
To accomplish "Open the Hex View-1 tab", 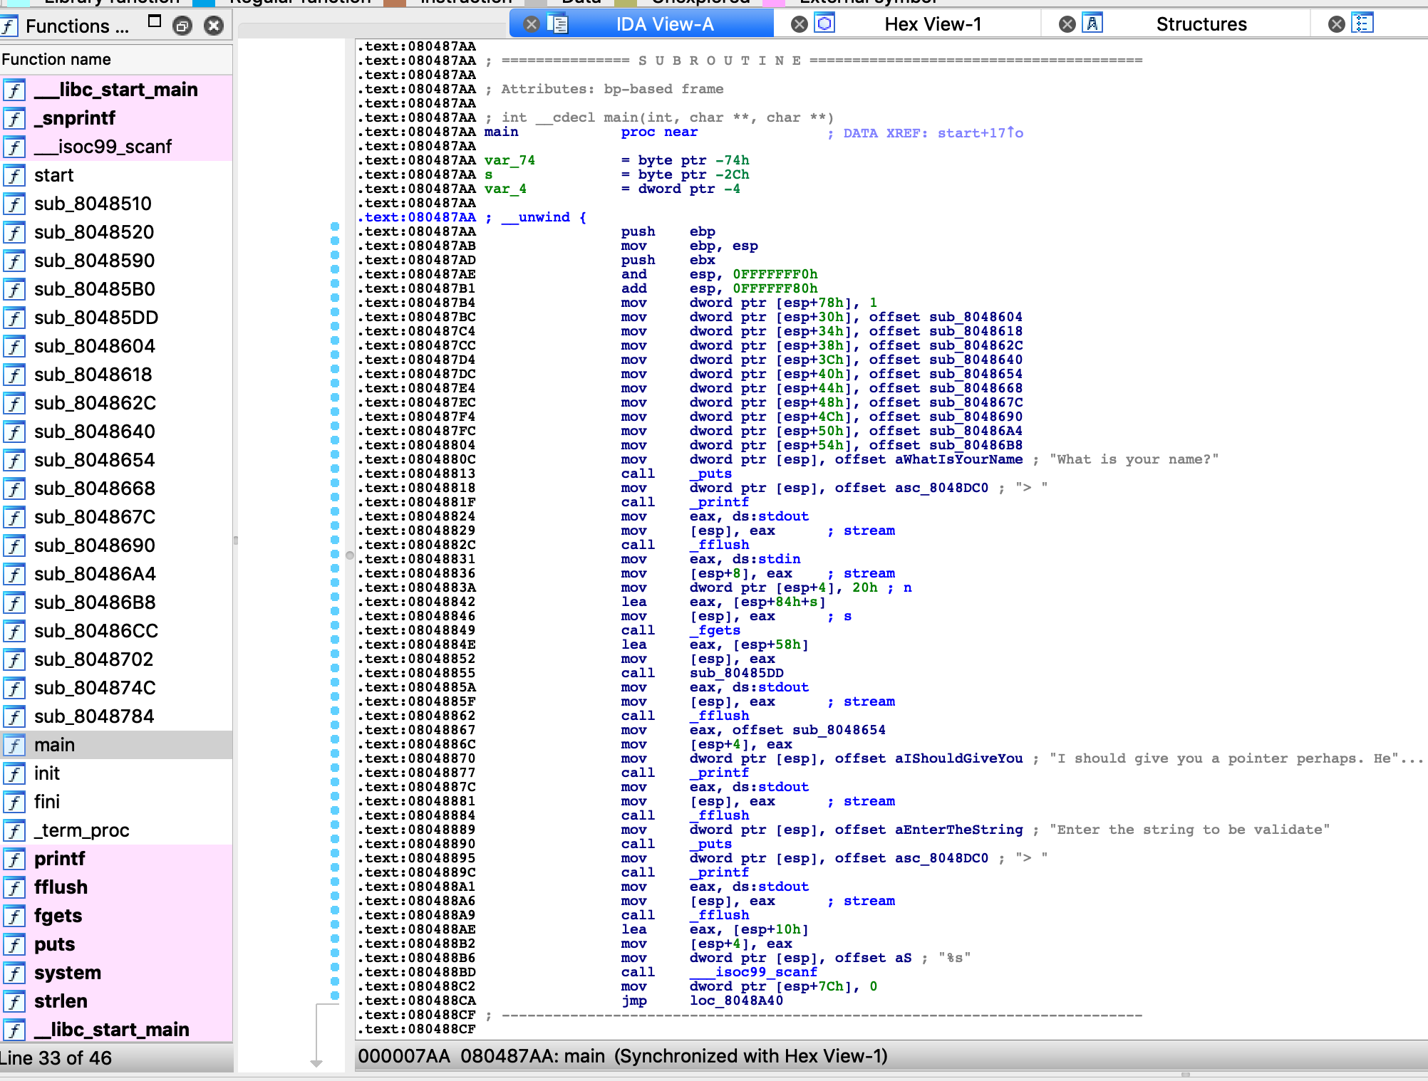I will 932,24.
